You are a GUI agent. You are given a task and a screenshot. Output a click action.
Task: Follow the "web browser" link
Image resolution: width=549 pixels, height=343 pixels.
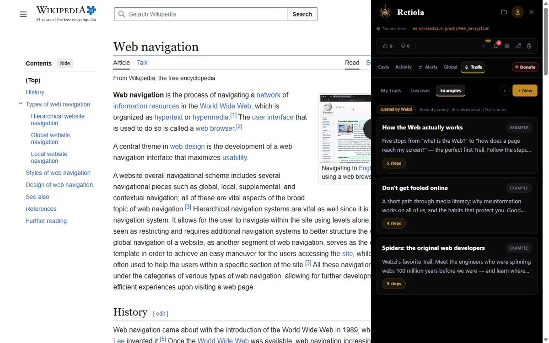point(215,129)
